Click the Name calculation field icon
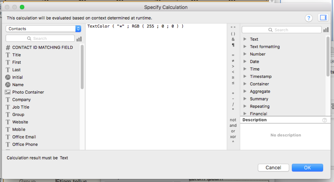 [8, 85]
